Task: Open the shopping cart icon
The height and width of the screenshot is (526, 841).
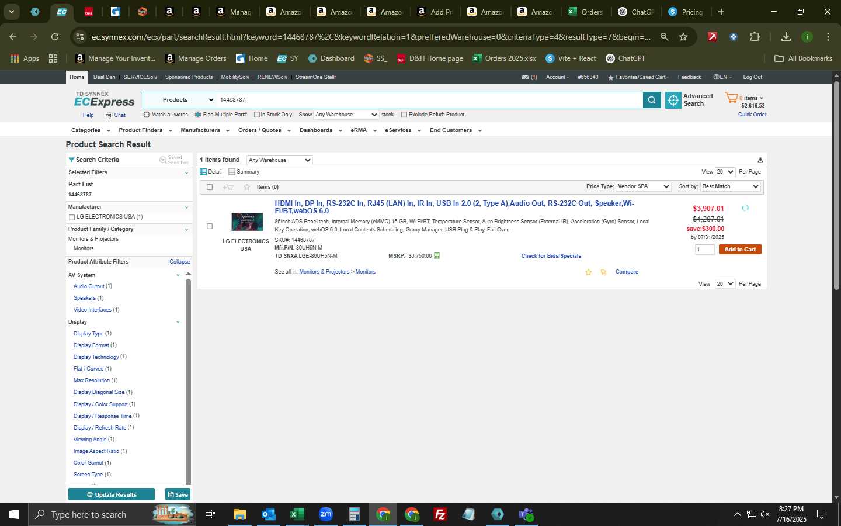Action: point(731,98)
